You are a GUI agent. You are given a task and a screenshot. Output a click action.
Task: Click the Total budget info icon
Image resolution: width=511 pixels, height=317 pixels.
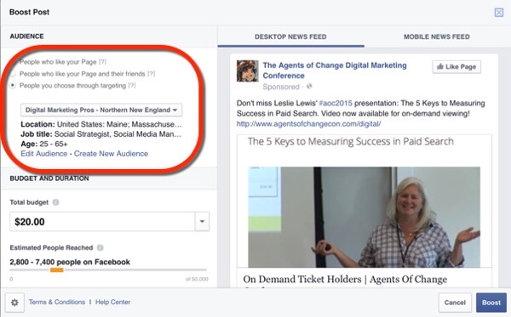(x=55, y=202)
